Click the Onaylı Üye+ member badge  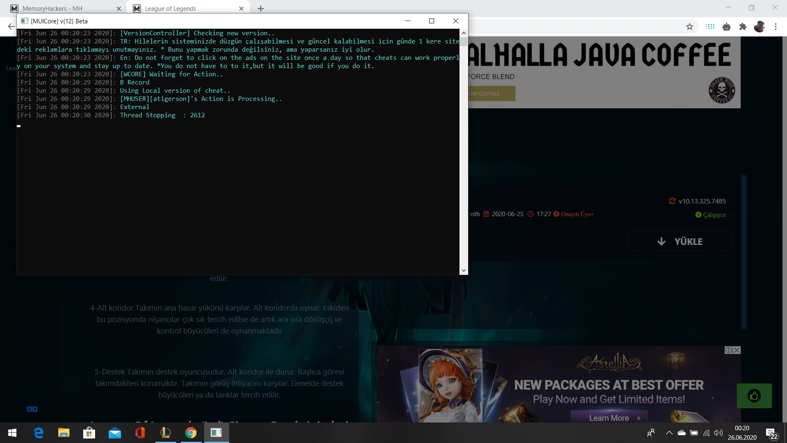point(573,214)
